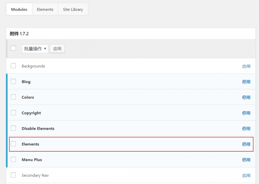Activate Secondary Nav module via 启用
259x184 pixels.
(246, 175)
